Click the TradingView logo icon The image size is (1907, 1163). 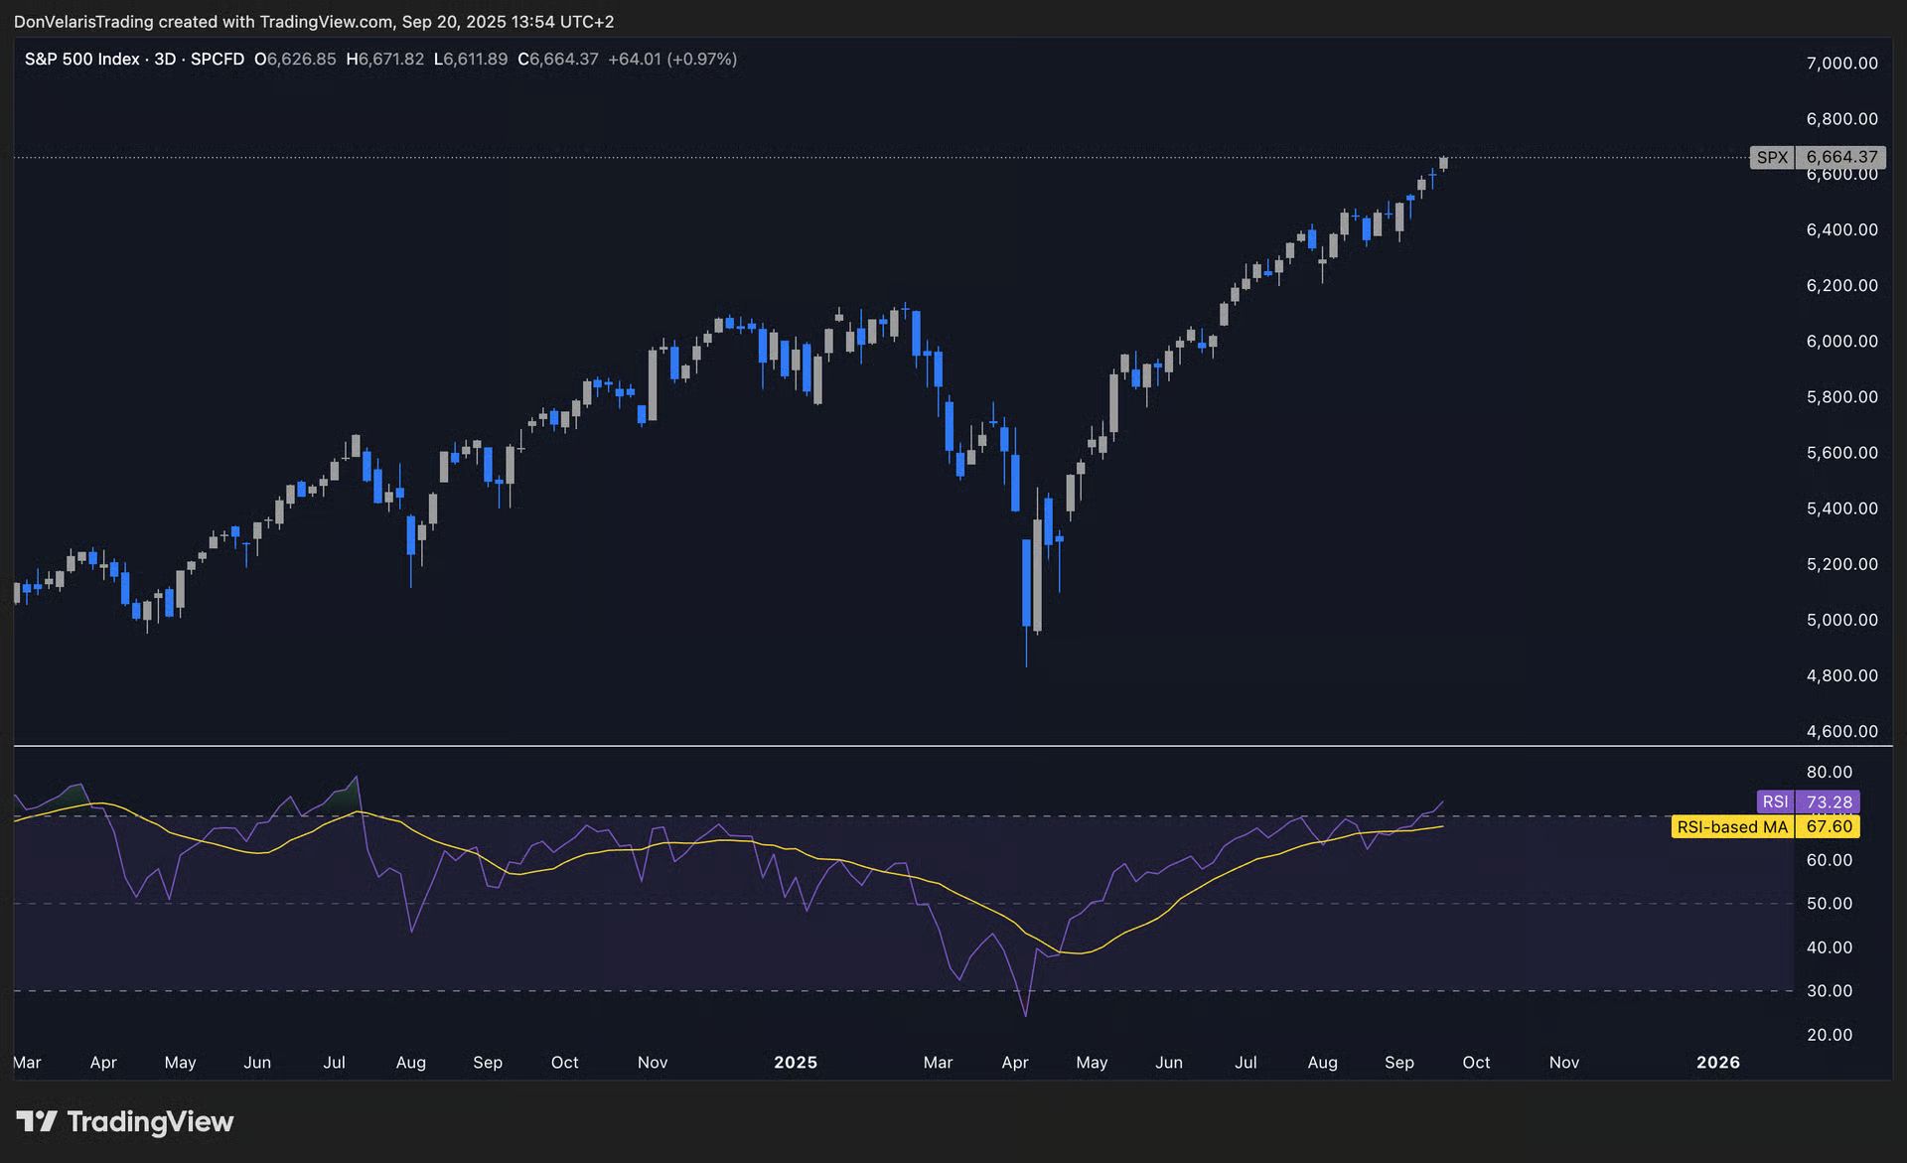37,1122
